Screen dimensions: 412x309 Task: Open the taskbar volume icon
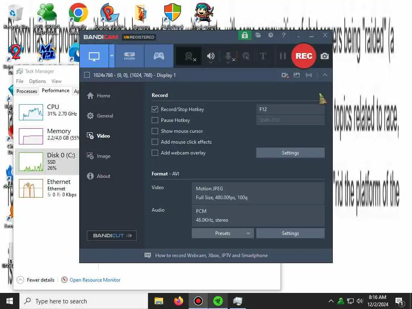[x=360, y=301]
